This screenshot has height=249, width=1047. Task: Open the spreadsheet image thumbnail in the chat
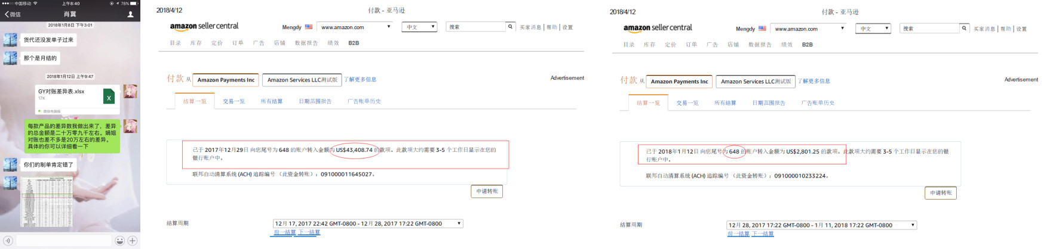coord(47,202)
